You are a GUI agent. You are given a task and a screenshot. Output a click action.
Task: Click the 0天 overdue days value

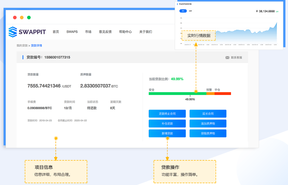(113, 108)
